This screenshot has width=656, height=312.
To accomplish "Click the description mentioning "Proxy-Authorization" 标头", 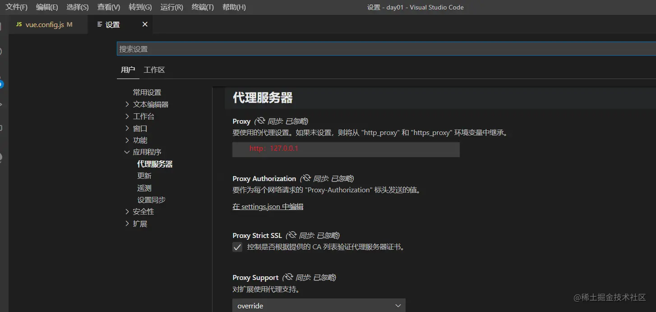I will click(327, 190).
